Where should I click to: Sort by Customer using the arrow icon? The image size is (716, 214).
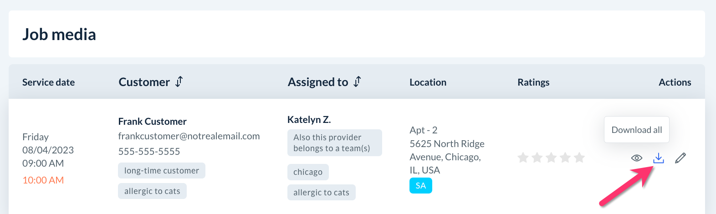[179, 82]
